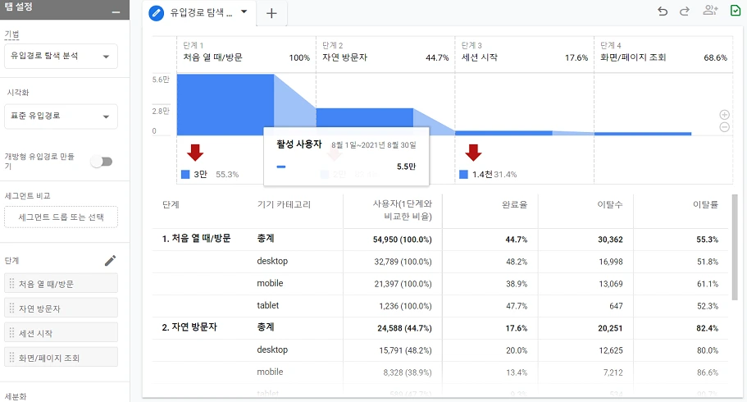Minimize the 탭 설정 panel
Screen dimensions: 747x402
point(116,12)
